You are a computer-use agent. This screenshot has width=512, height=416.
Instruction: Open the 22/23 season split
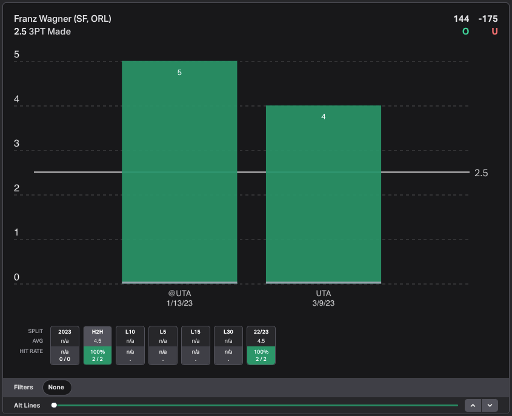pos(261,345)
